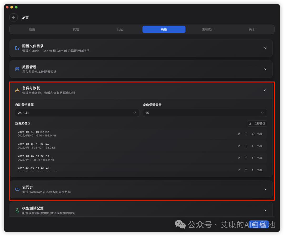Switch to the 代理 tab
The image size is (284, 236).
(x=76, y=29)
